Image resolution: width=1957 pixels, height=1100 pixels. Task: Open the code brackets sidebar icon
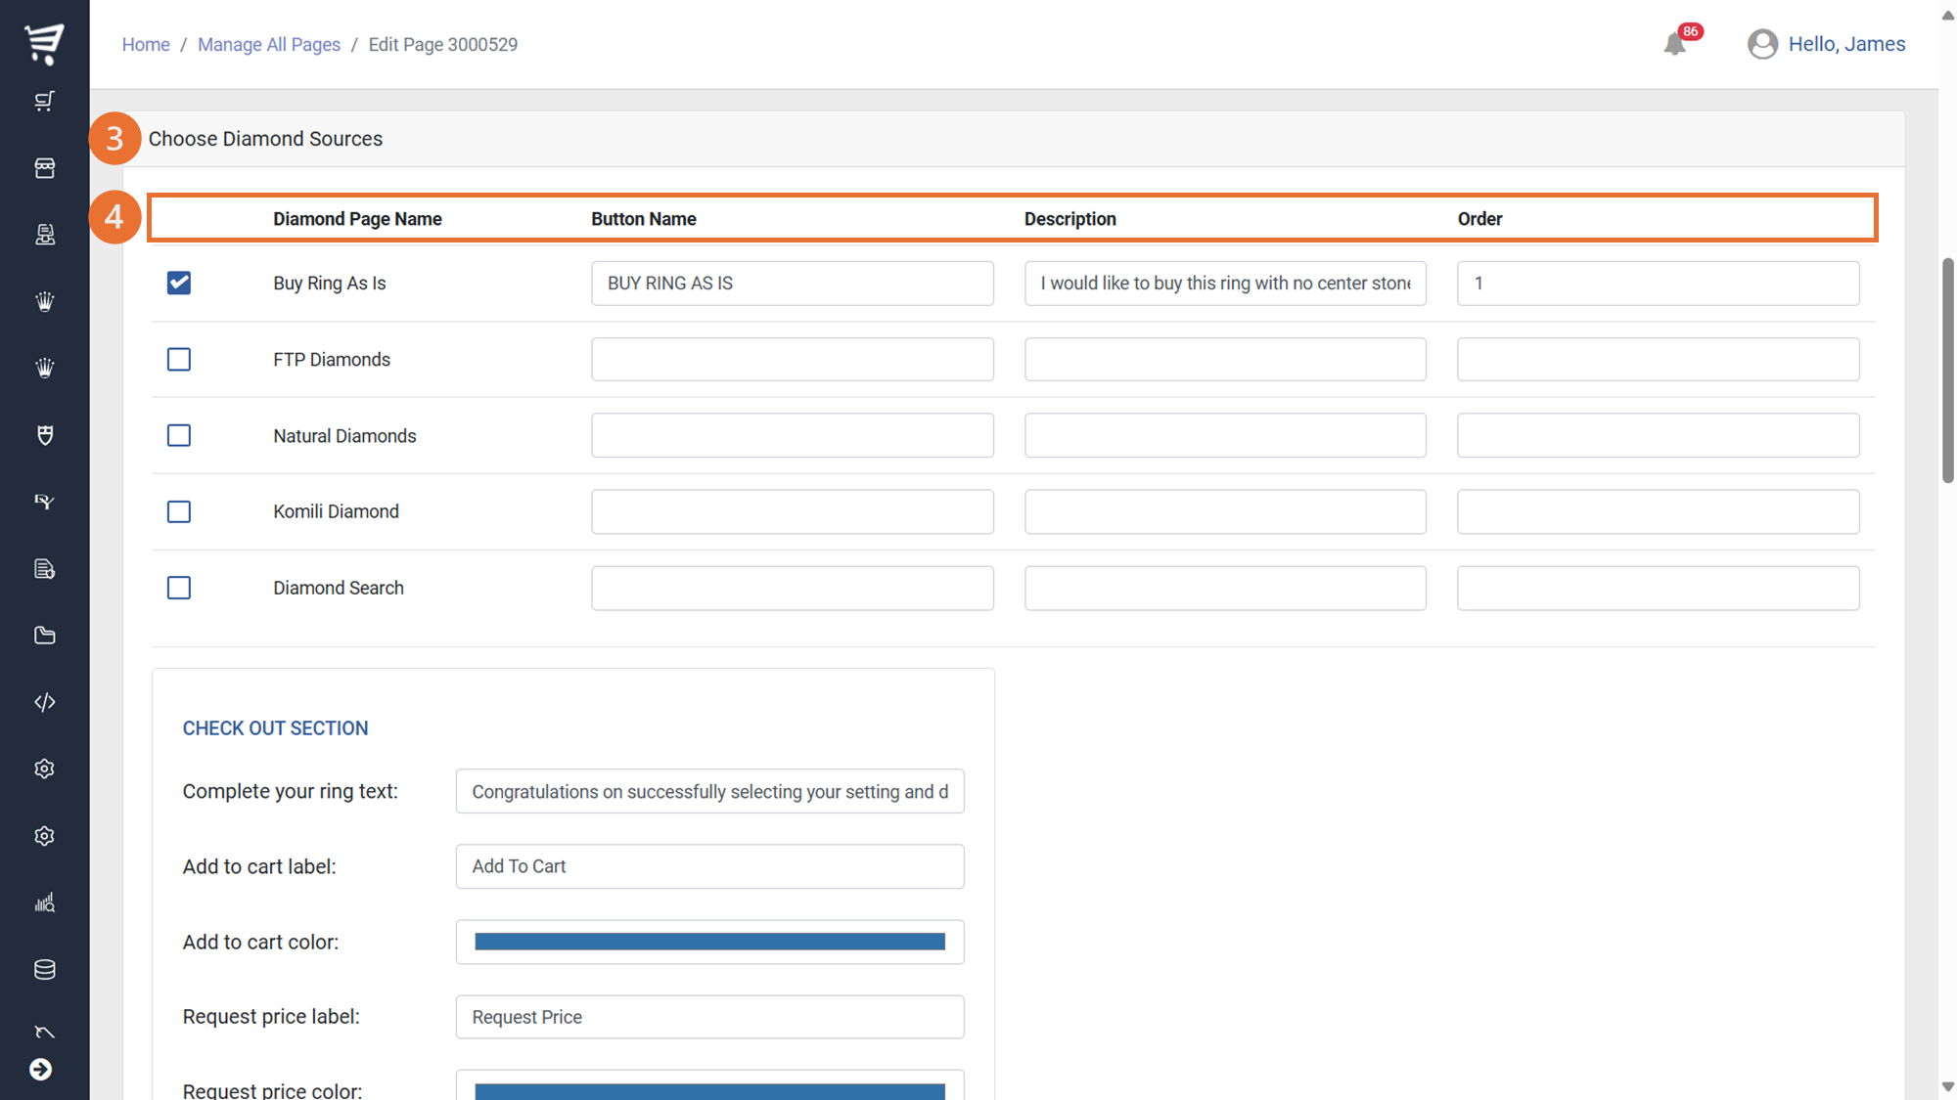44,702
